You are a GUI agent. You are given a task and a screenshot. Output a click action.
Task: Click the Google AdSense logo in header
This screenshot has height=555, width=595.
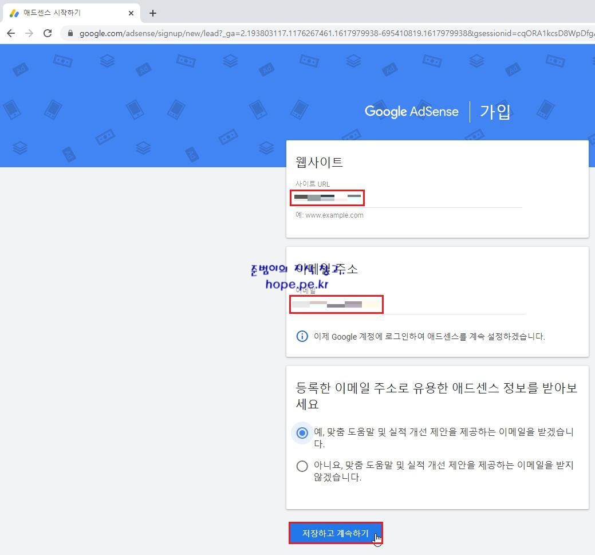(x=411, y=112)
